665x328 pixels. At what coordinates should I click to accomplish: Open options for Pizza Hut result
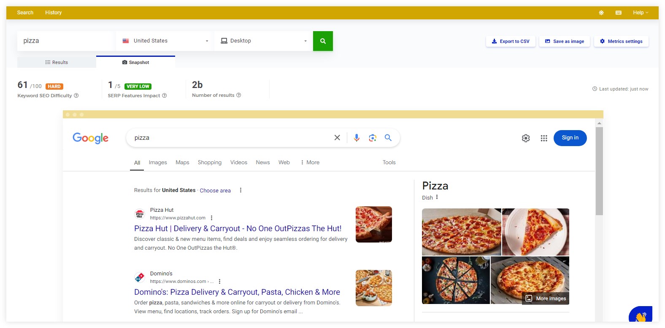click(x=211, y=218)
